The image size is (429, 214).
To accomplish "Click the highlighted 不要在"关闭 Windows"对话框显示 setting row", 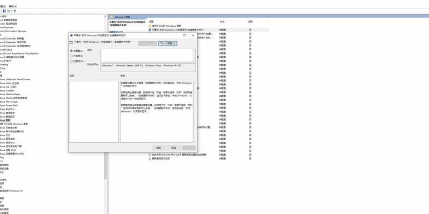I will (208, 29).
